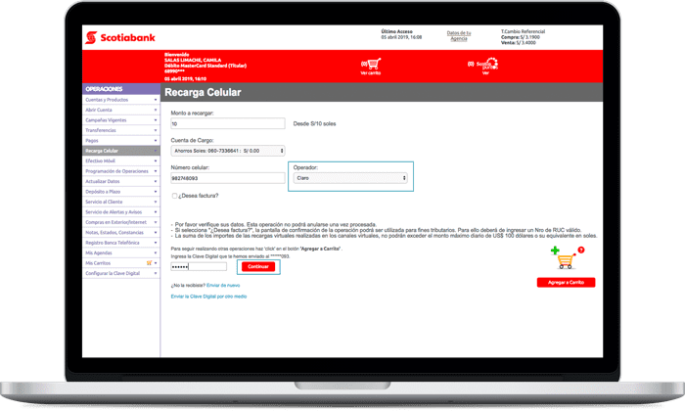The height and width of the screenshot is (411, 685).
Task: Focus the Monto a recargar input field
Action: pos(228,123)
